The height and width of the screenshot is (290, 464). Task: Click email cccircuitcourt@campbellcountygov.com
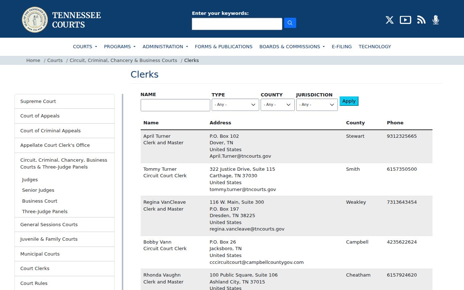(x=257, y=262)
